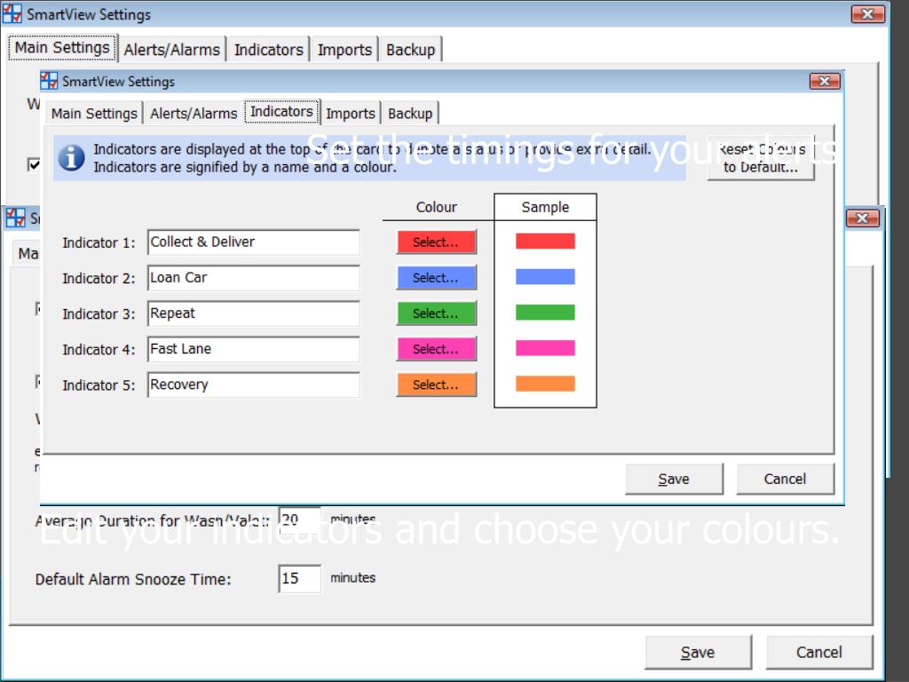Choose colour with blue Select button
Image resolution: width=909 pixels, height=682 pixels.
(437, 278)
